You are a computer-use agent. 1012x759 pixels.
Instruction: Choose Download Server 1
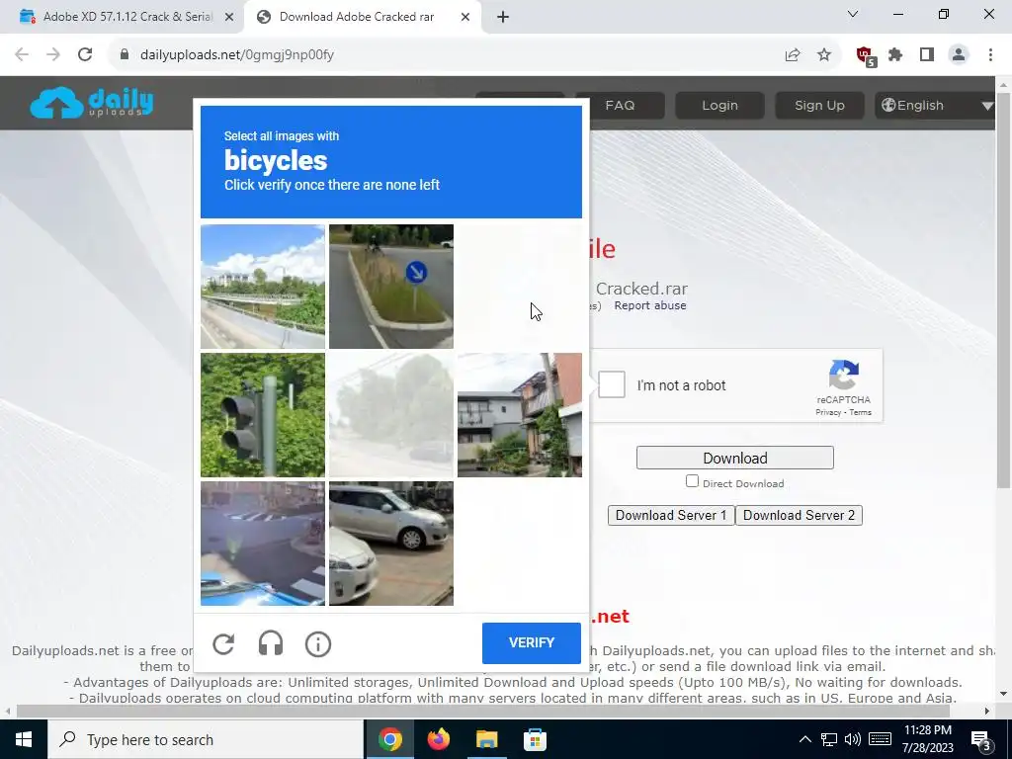(671, 515)
